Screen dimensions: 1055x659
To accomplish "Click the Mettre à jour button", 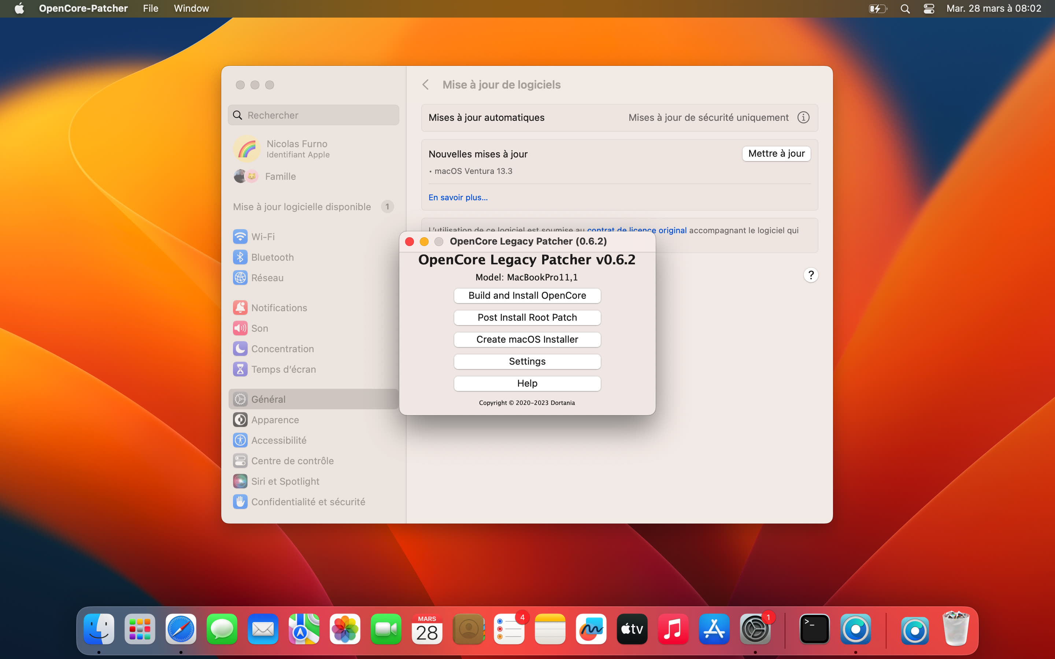I will pos(776,153).
